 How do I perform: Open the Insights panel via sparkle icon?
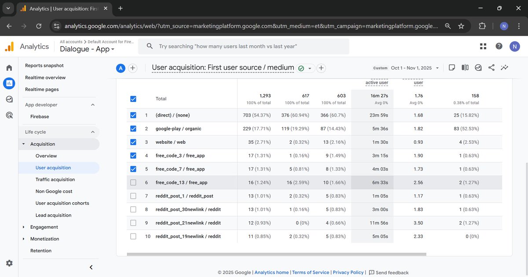pyautogui.click(x=504, y=68)
